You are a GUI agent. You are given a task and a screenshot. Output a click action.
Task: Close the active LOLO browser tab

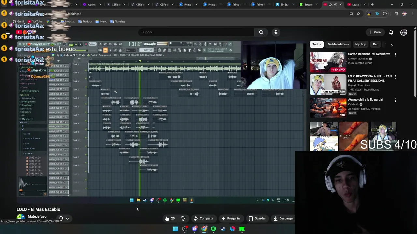[341, 4]
